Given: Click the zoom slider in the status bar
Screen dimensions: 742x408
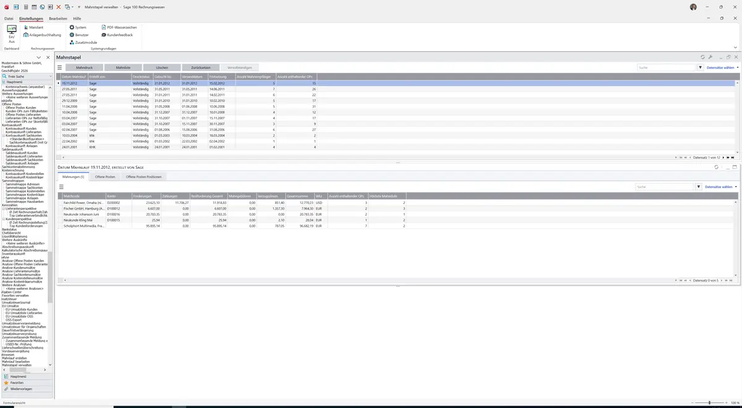Looking at the screenshot, I should [x=709, y=402].
